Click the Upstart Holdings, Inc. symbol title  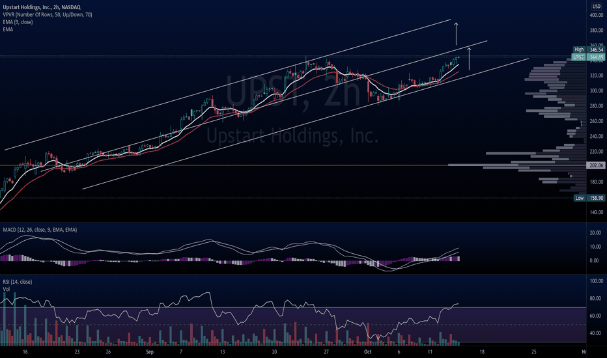pos(42,7)
